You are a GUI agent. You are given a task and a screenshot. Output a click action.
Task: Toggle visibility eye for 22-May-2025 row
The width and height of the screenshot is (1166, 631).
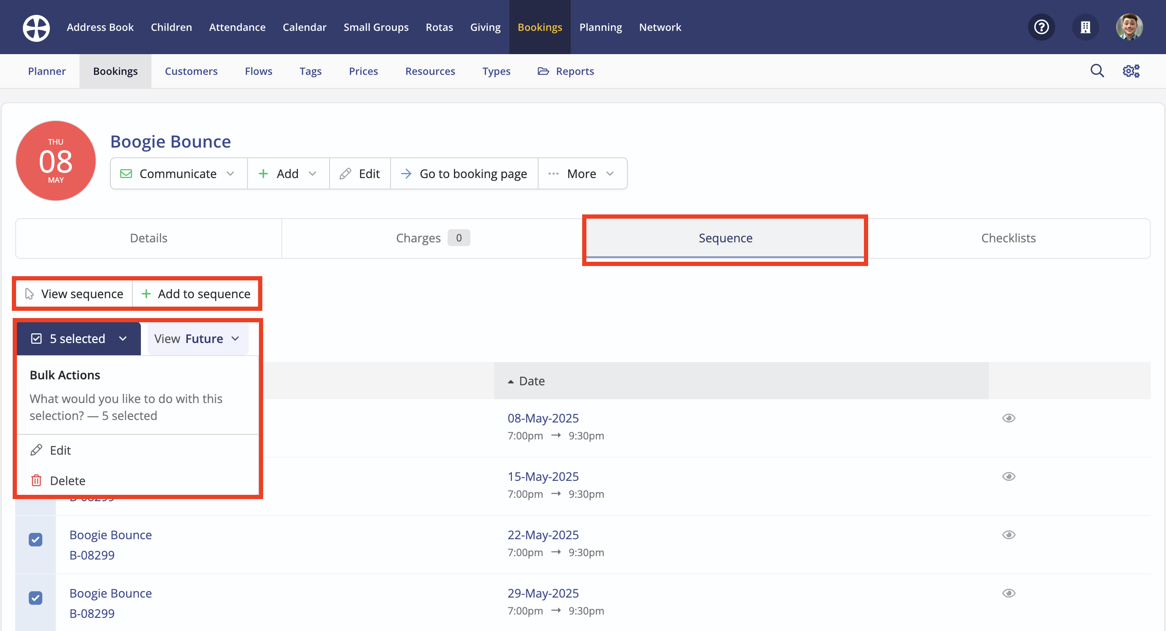(x=1009, y=535)
